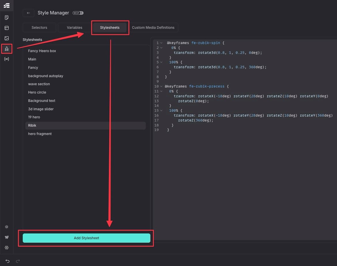Click the redo arrow icon
337x266 pixels.
18,261
